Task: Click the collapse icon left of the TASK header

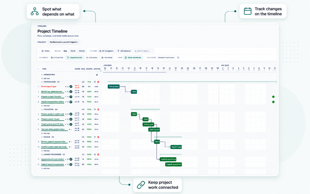Action: pos(38,69)
